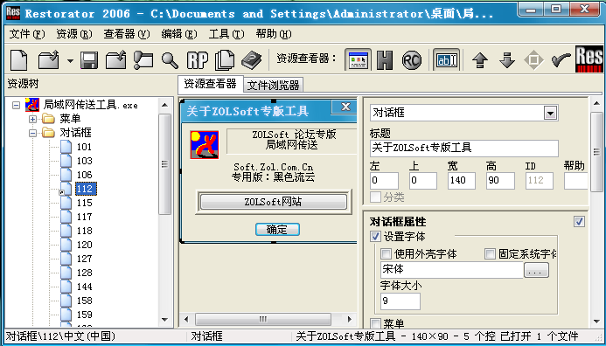The height and width of the screenshot is (346, 606).
Task: Collapse the 对话框 folder node
Action: 33,133
